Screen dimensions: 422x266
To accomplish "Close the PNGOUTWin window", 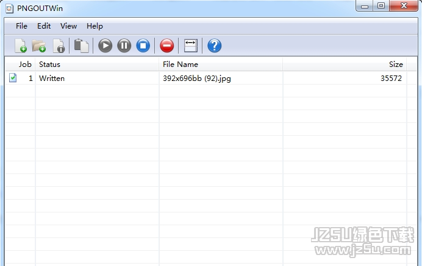I will 404,5.
